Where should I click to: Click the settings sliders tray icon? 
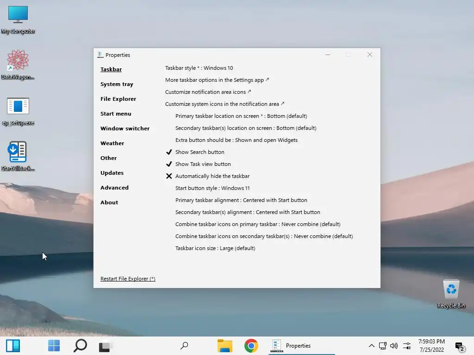pyautogui.click(x=407, y=346)
